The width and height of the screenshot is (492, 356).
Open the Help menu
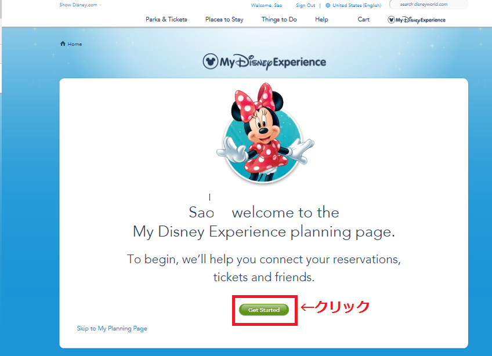pos(321,20)
